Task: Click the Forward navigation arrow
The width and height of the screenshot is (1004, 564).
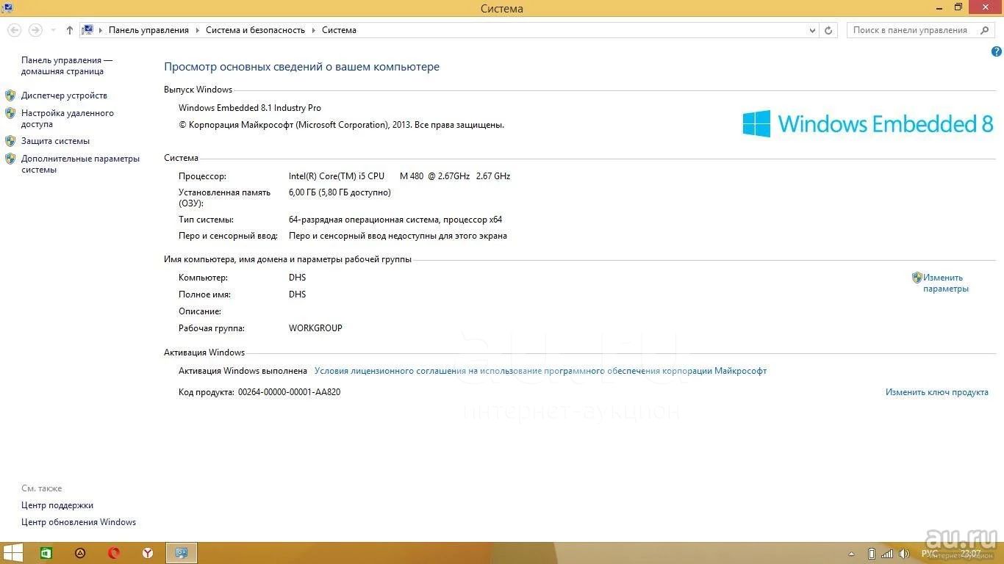Action: coord(35,30)
